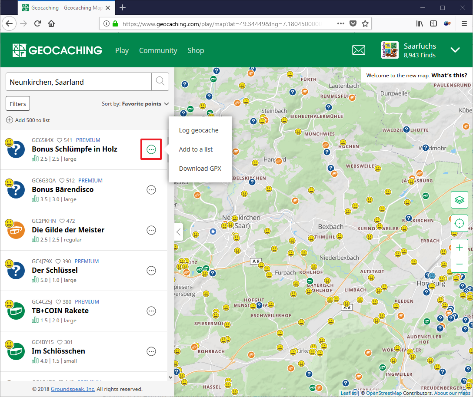Select Log geocache from the popup menu
The image size is (473, 397).
pos(199,130)
